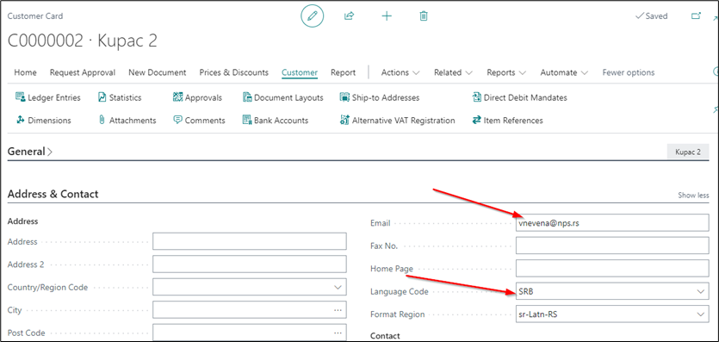The width and height of the screenshot is (719, 342).
Task: Open Bank Accounts
Action: [x=276, y=121]
